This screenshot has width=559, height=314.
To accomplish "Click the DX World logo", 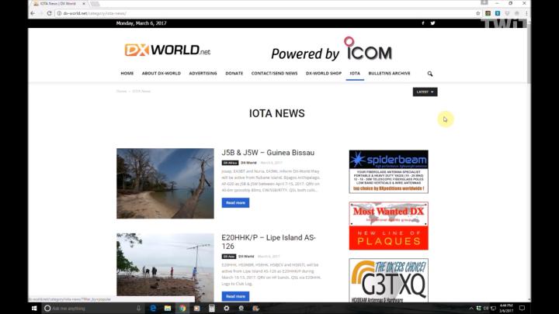I will pyautogui.click(x=168, y=50).
